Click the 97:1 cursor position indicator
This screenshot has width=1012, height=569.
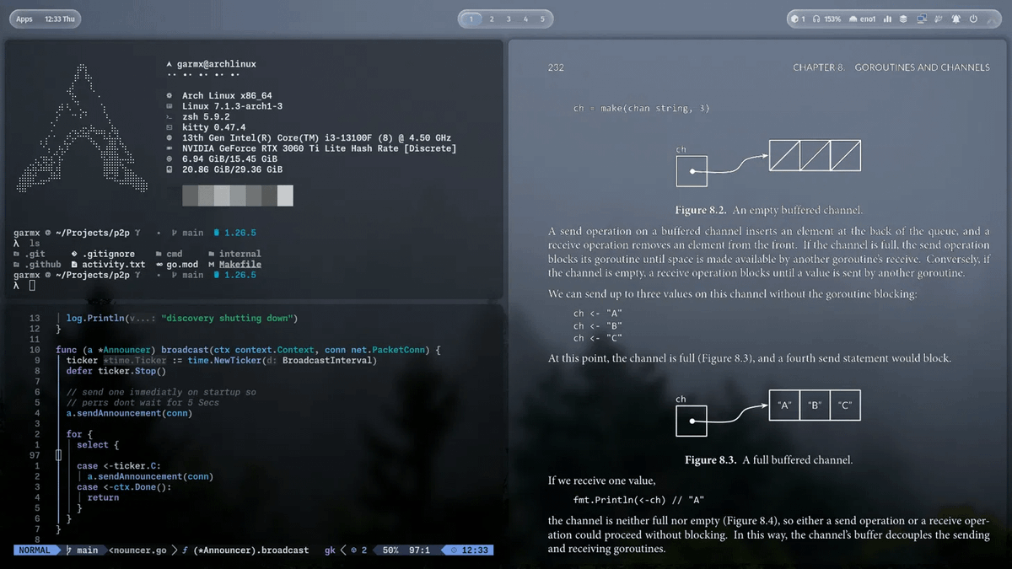[420, 550]
